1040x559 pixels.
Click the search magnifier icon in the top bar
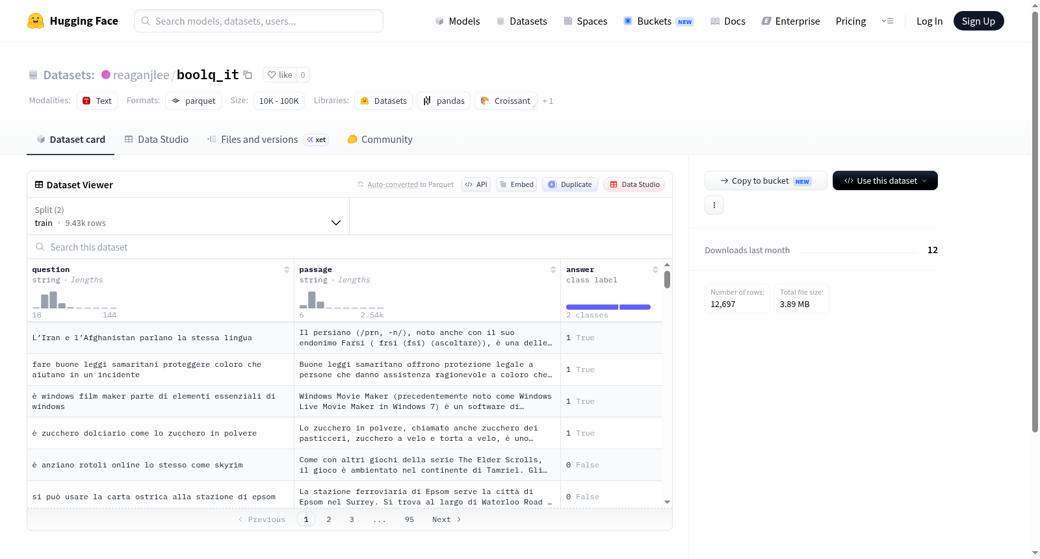[x=146, y=21]
